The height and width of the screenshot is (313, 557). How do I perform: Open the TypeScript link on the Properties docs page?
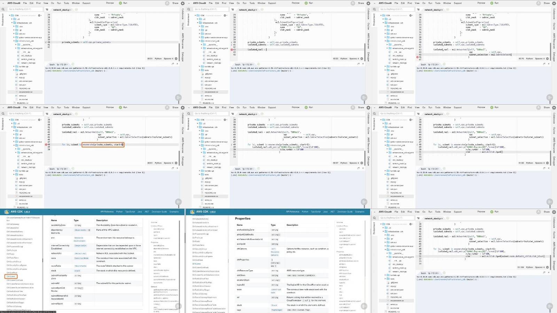pyautogui.click(x=316, y=212)
